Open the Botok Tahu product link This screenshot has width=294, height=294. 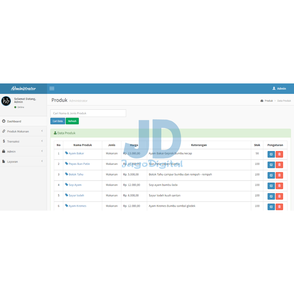coord(76,174)
